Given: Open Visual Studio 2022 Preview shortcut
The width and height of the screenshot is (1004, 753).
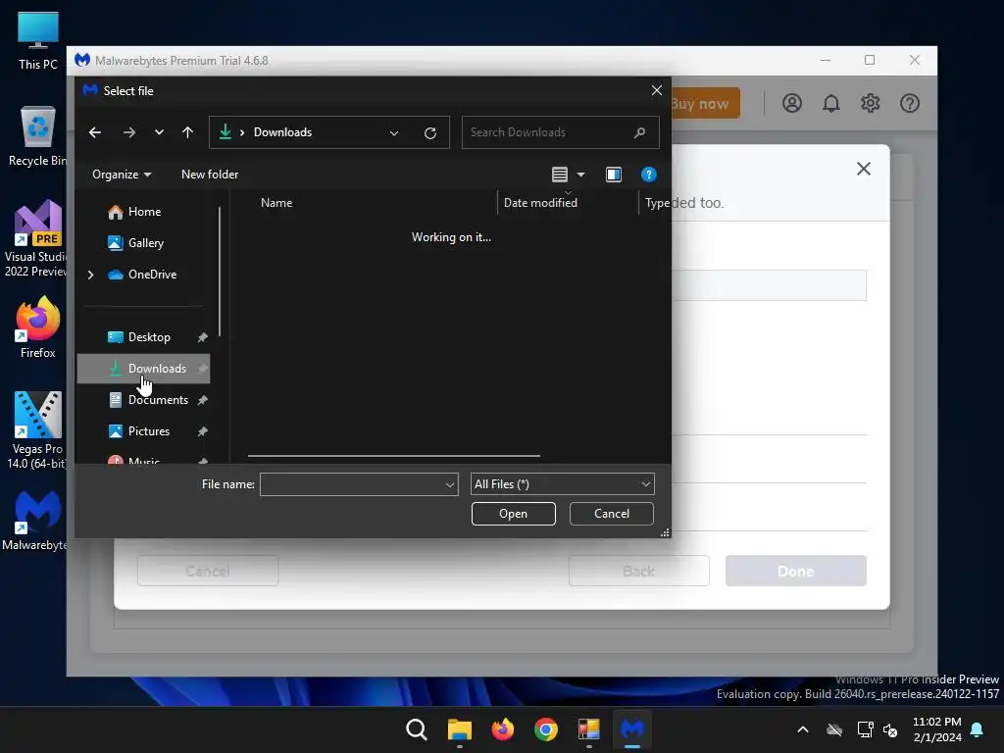Looking at the screenshot, I should [x=36, y=239].
